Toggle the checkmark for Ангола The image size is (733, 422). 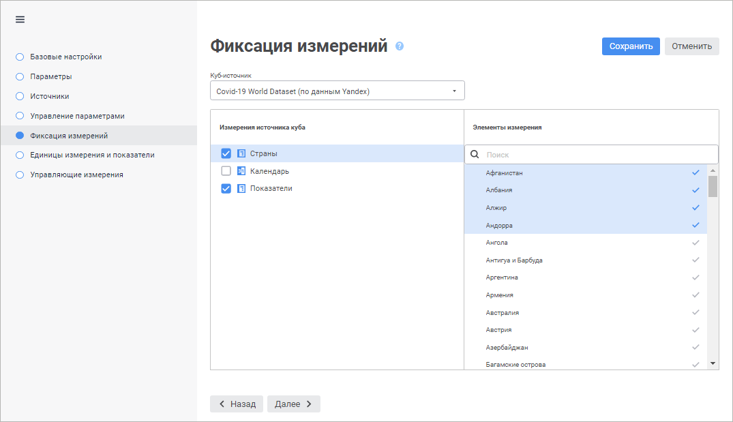point(695,243)
